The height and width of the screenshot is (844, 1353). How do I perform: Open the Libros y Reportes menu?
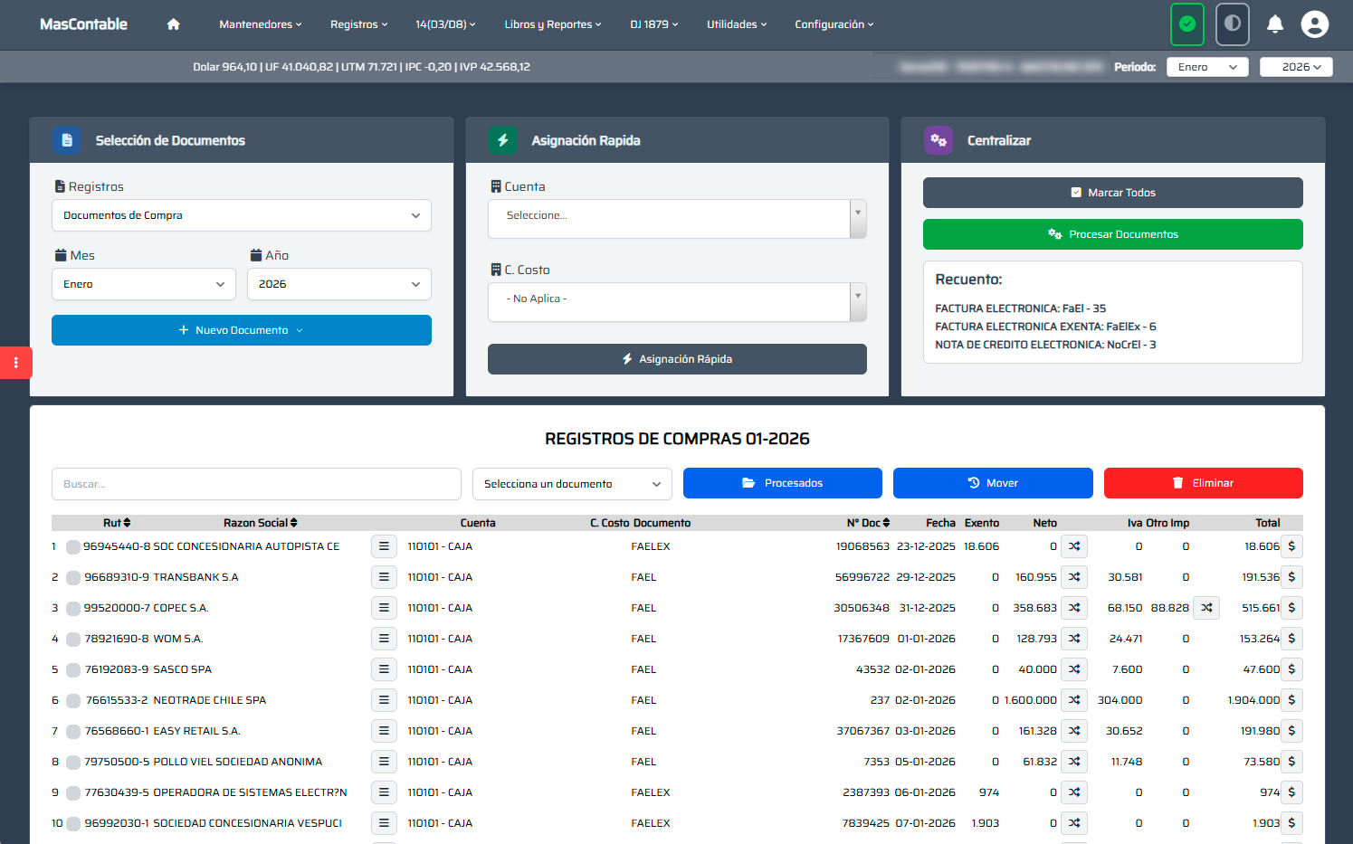click(x=553, y=24)
